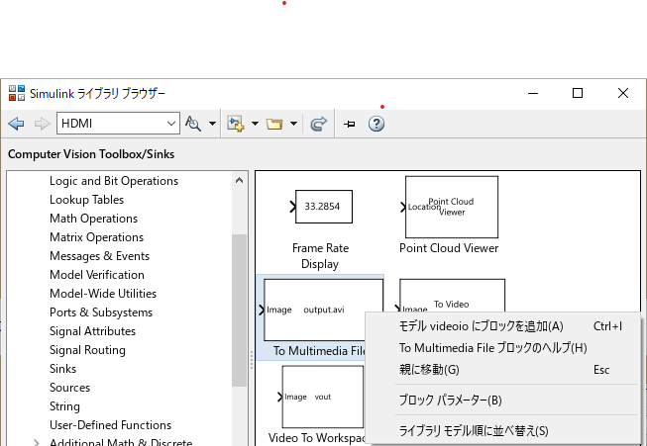Select Math Operations library
This screenshot has width=647, height=446.
point(94,219)
